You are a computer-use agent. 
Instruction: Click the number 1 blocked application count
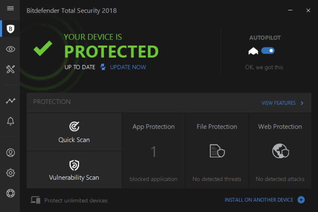pos(153,151)
